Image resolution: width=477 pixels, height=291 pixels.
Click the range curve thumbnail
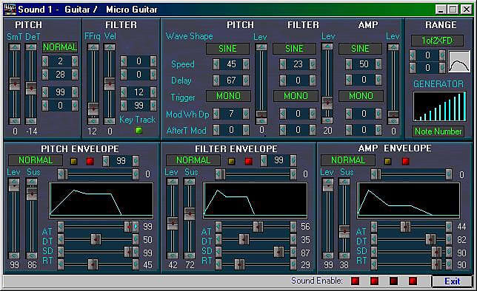click(459, 61)
